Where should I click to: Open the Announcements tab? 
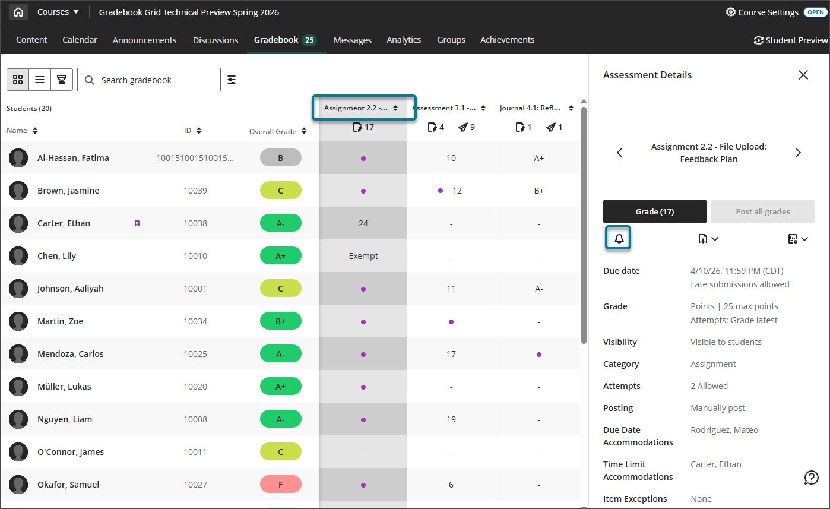tap(145, 40)
